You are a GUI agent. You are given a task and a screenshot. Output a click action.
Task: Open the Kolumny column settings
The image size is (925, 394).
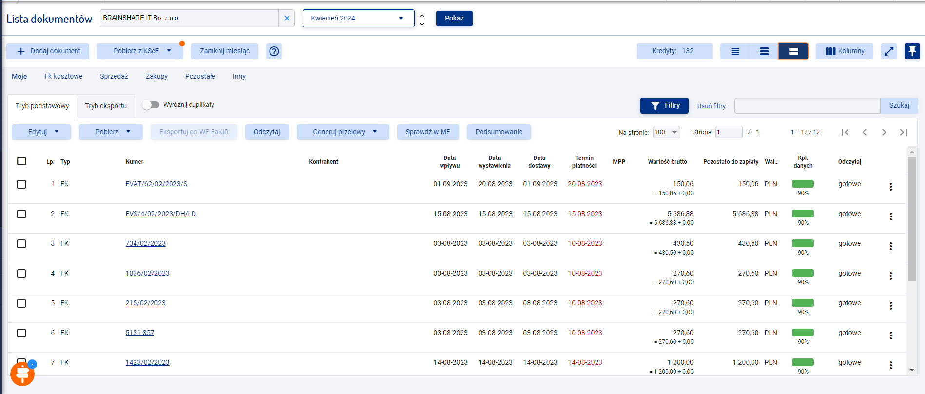click(x=845, y=51)
